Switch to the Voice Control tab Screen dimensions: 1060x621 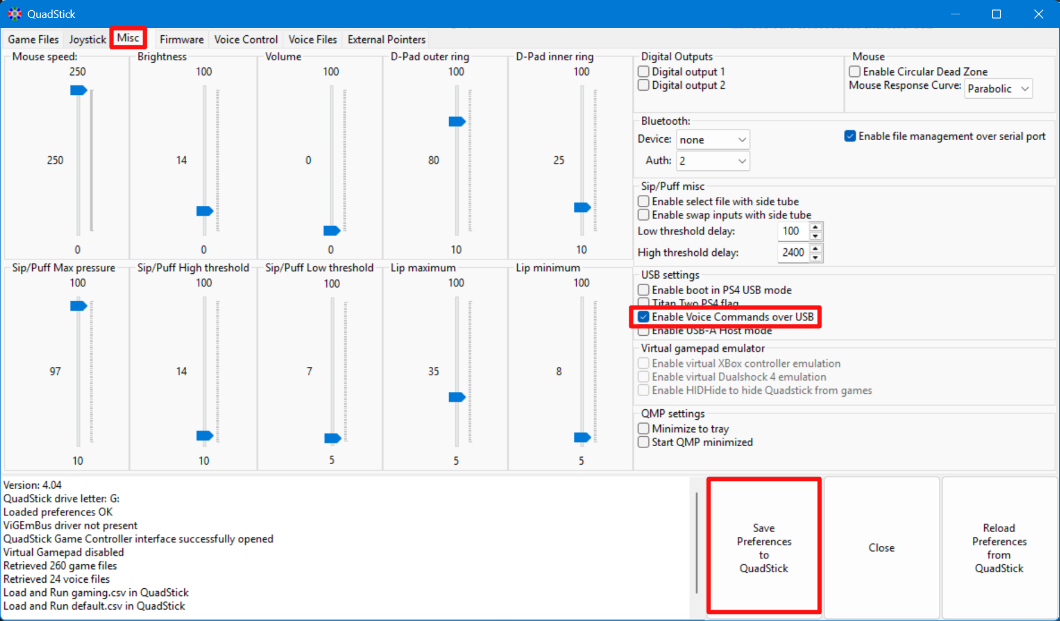tap(246, 39)
